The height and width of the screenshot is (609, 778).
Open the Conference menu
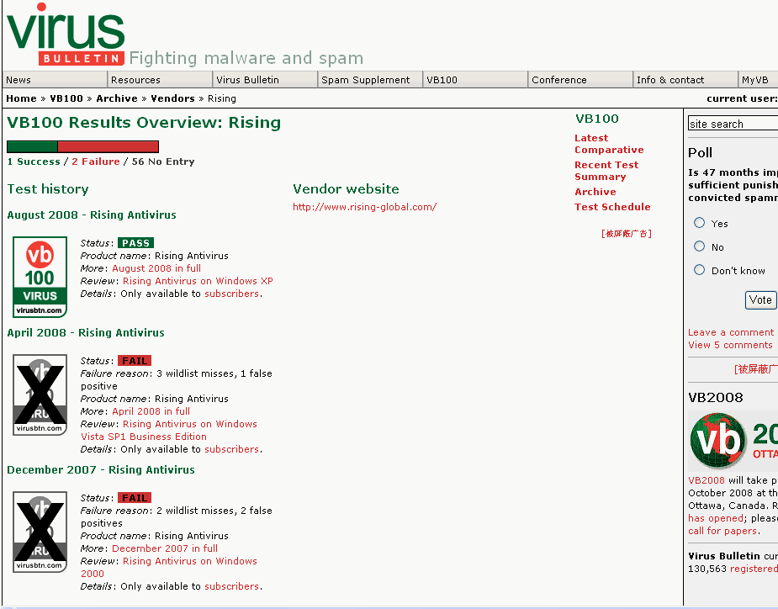[x=580, y=80]
